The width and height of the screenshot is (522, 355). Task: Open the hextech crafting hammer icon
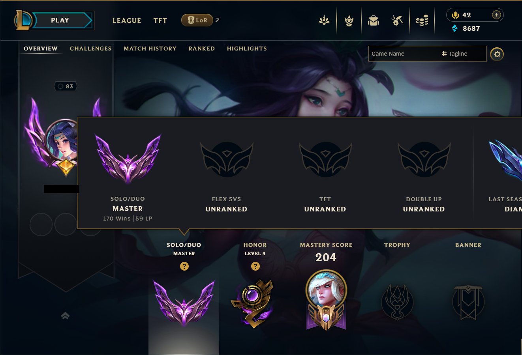(397, 21)
